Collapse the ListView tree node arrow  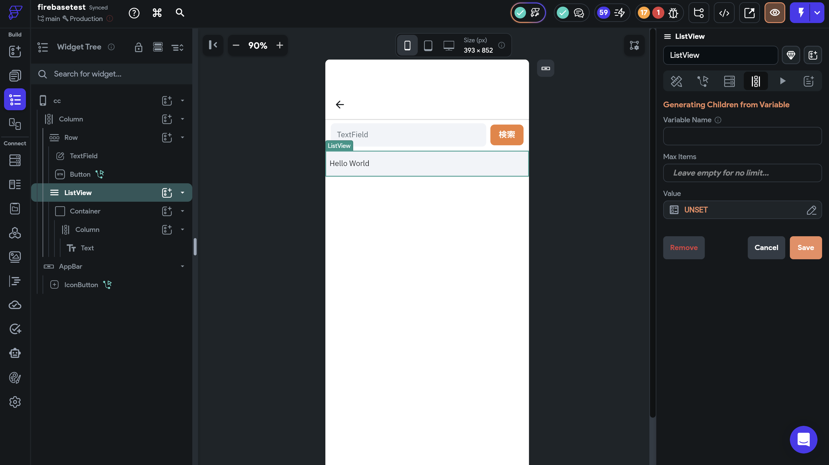(x=182, y=193)
